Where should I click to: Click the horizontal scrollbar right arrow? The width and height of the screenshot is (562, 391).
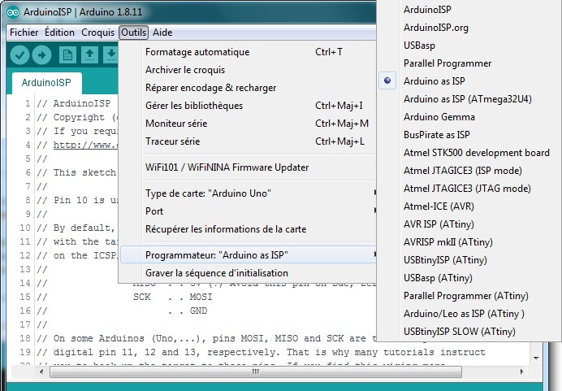point(521,371)
